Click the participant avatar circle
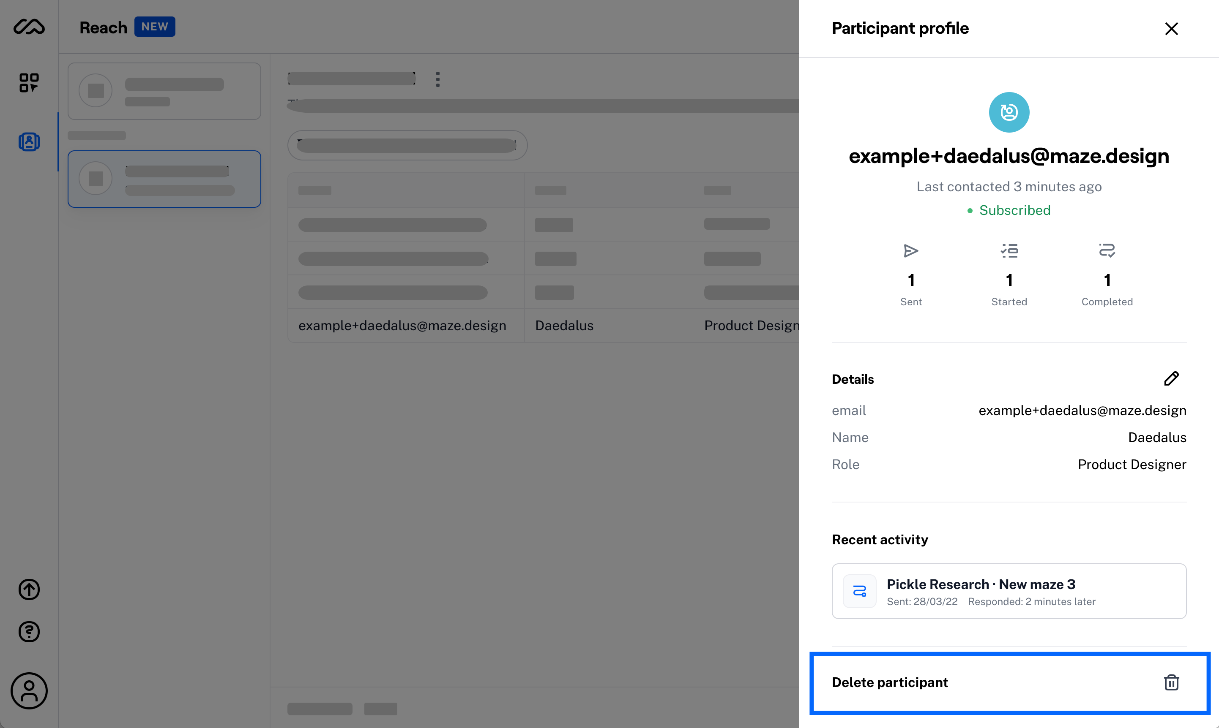The height and width of the screenshot is (728, 1219). tap(1009, 112)
